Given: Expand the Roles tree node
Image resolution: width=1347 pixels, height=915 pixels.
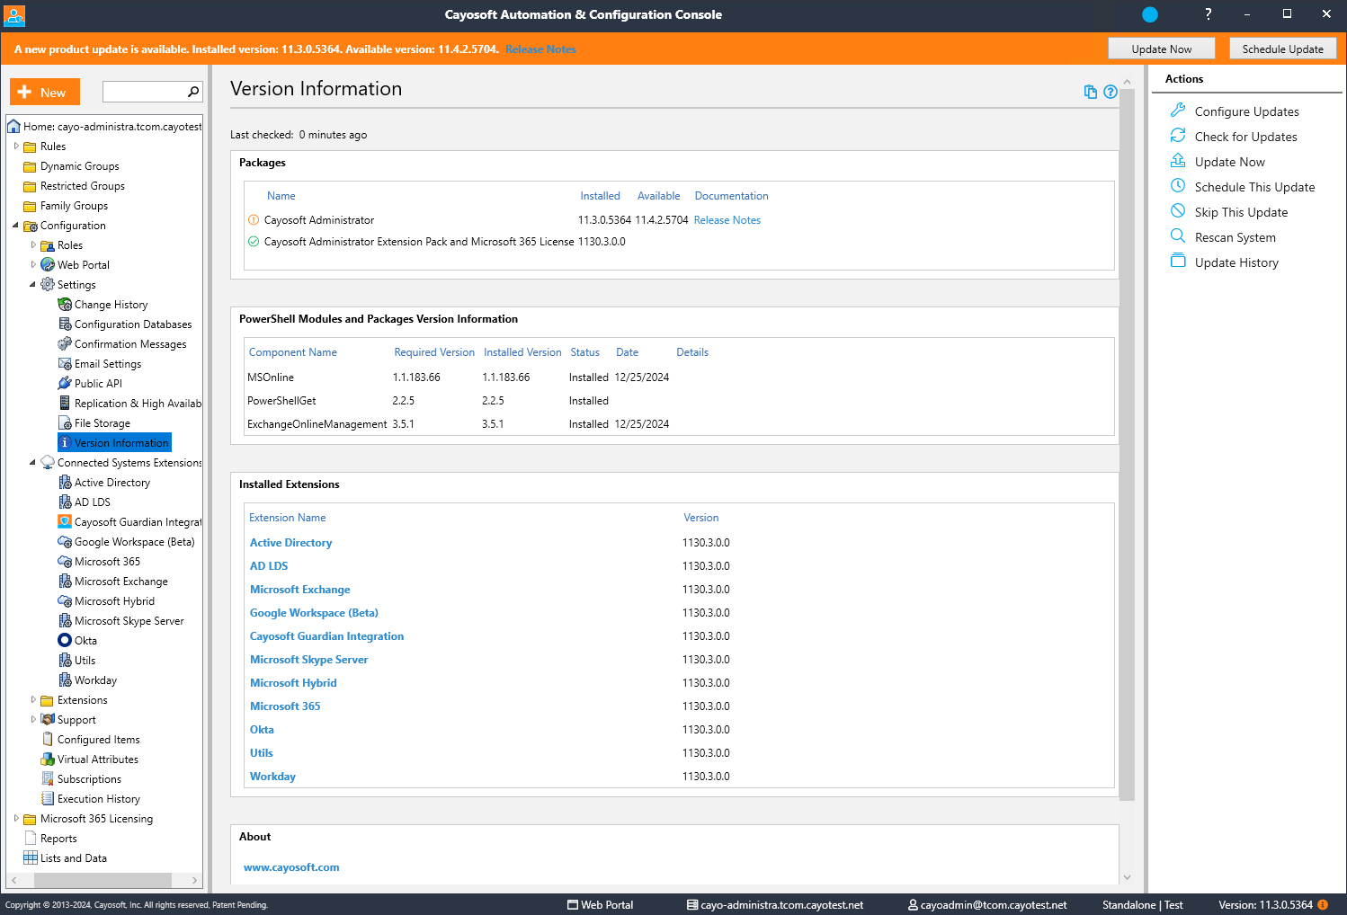Looking at the screenshot, I should click(x=33, y=244).
